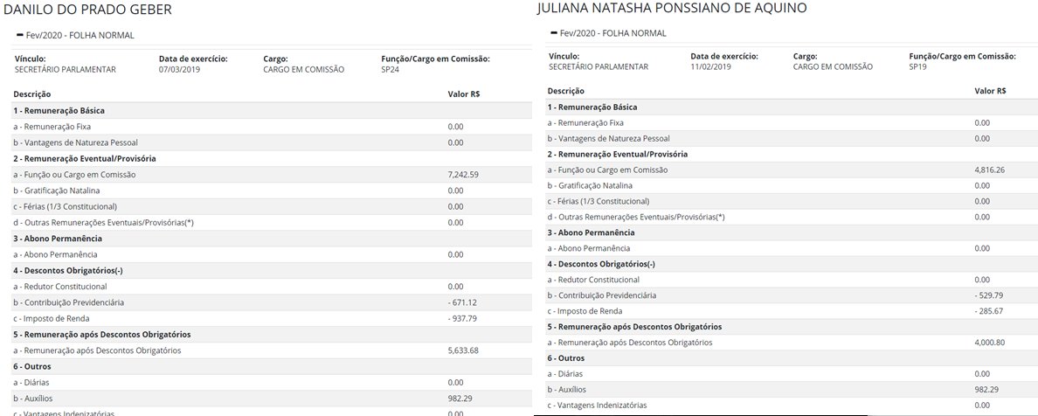Collapse Juliana's Fev/2020 Folha Normal section
Screen dimensions: 1038x416
click(x=554, y=33)
